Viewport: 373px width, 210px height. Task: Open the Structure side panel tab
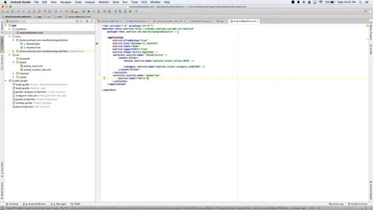tap(2, 62)
